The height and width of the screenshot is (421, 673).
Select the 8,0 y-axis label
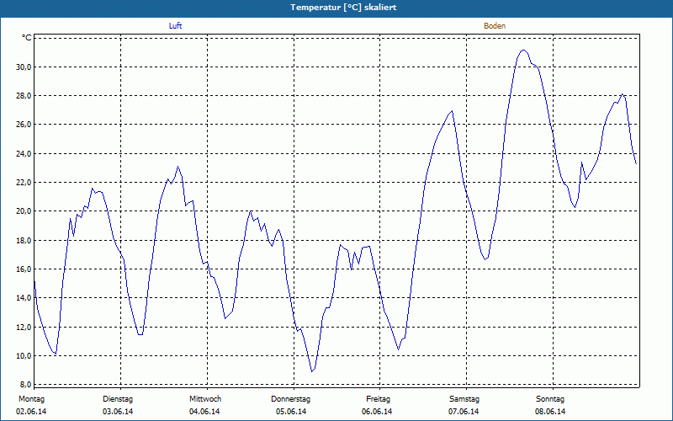[25, 385]
